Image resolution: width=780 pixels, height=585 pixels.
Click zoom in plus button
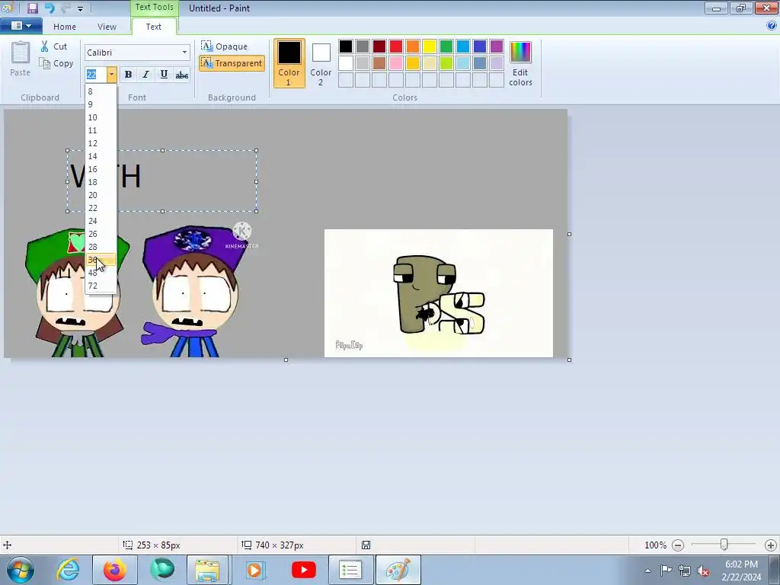771,545
